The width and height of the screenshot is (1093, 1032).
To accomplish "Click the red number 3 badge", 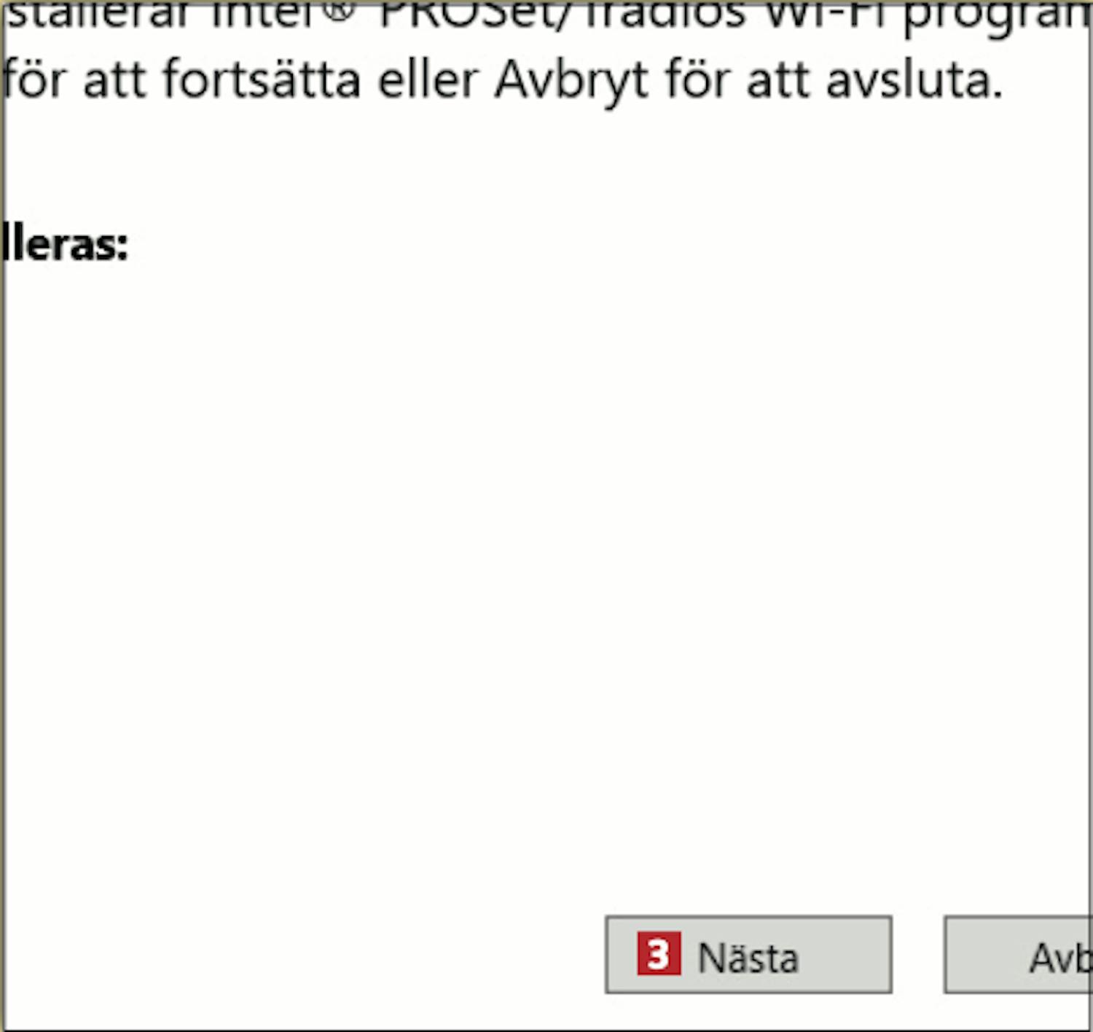I will [x=658, y=954].
